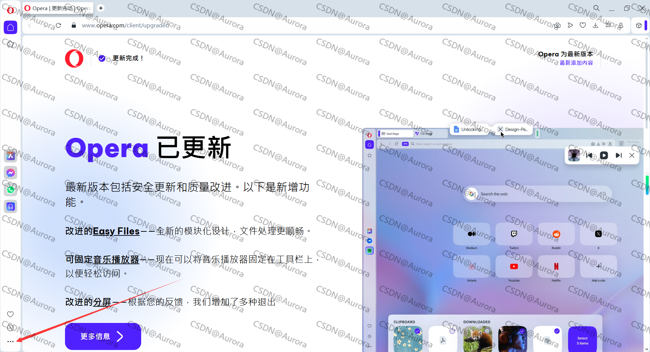Send page via the My Flow arrow icon

570,25
